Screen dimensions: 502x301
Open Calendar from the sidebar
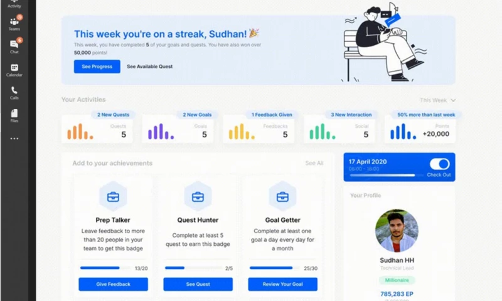(14, 70)
